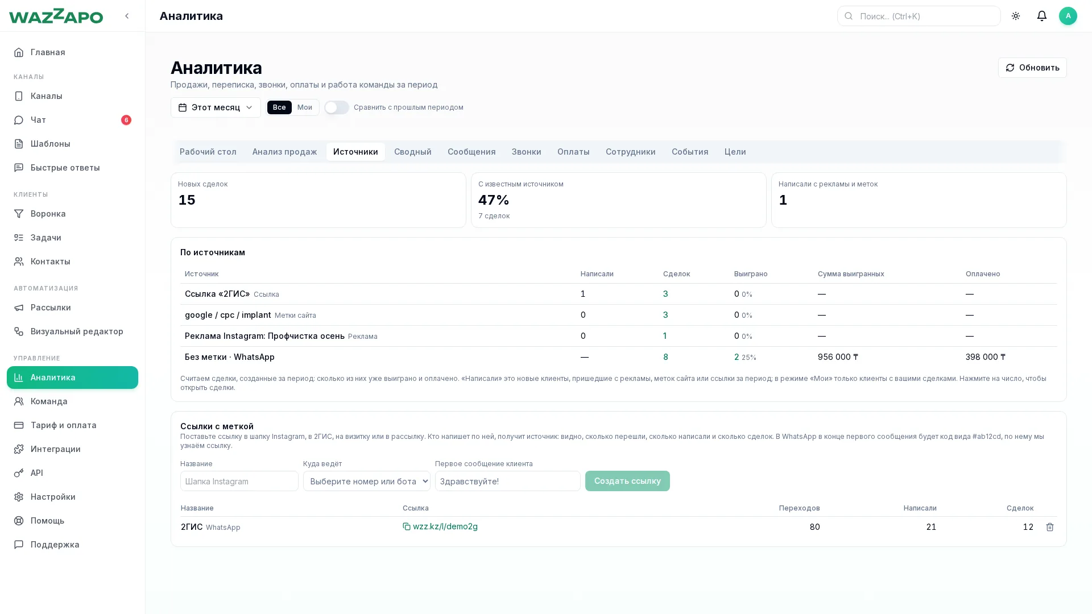Click the Первое сообщение клиента field
This screenshot has width=1092, height=614.
tap(508, 481)
